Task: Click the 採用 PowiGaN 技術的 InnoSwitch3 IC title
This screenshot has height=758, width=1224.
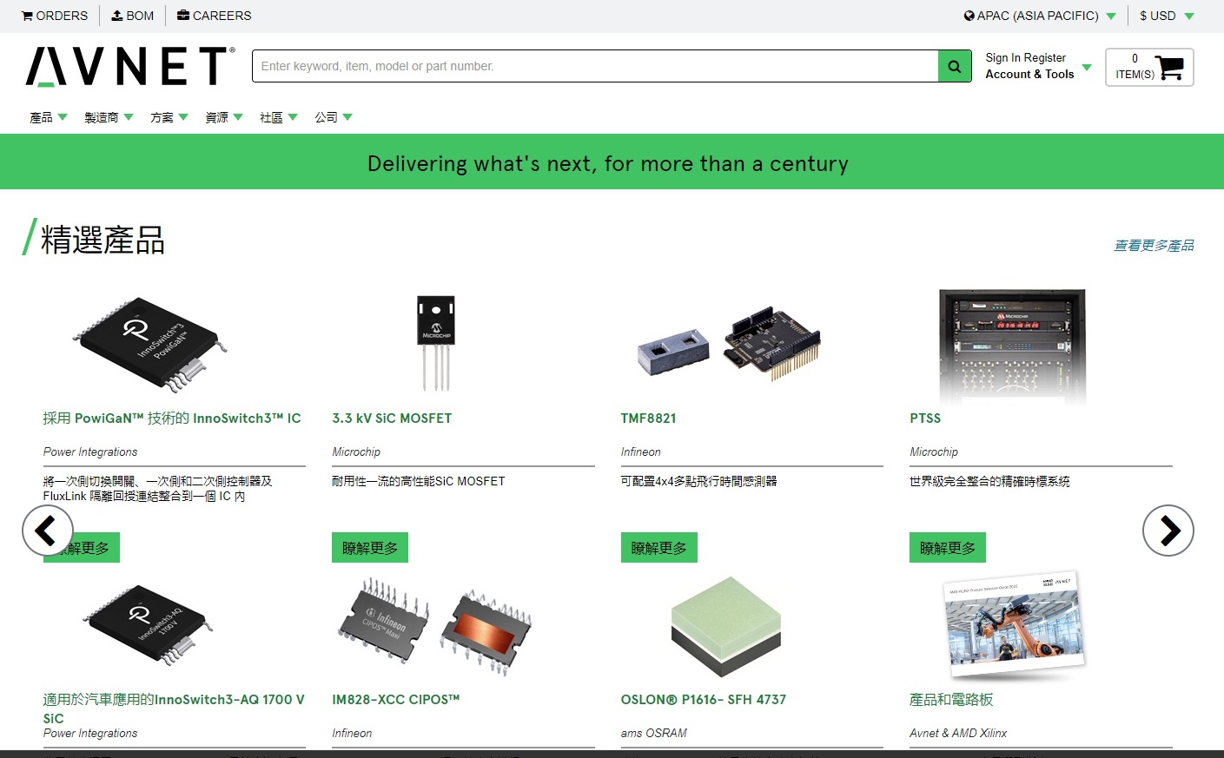Action: (x=172, y=419)
